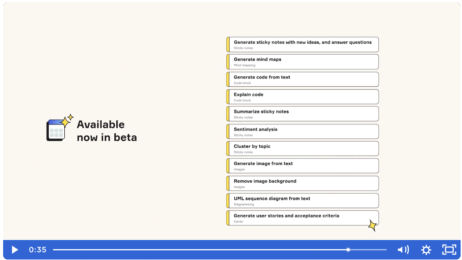The height and width of the screenshot is (260, 462).
Task: Click UML sequence diagram from text card
Action: pos(303,201)
